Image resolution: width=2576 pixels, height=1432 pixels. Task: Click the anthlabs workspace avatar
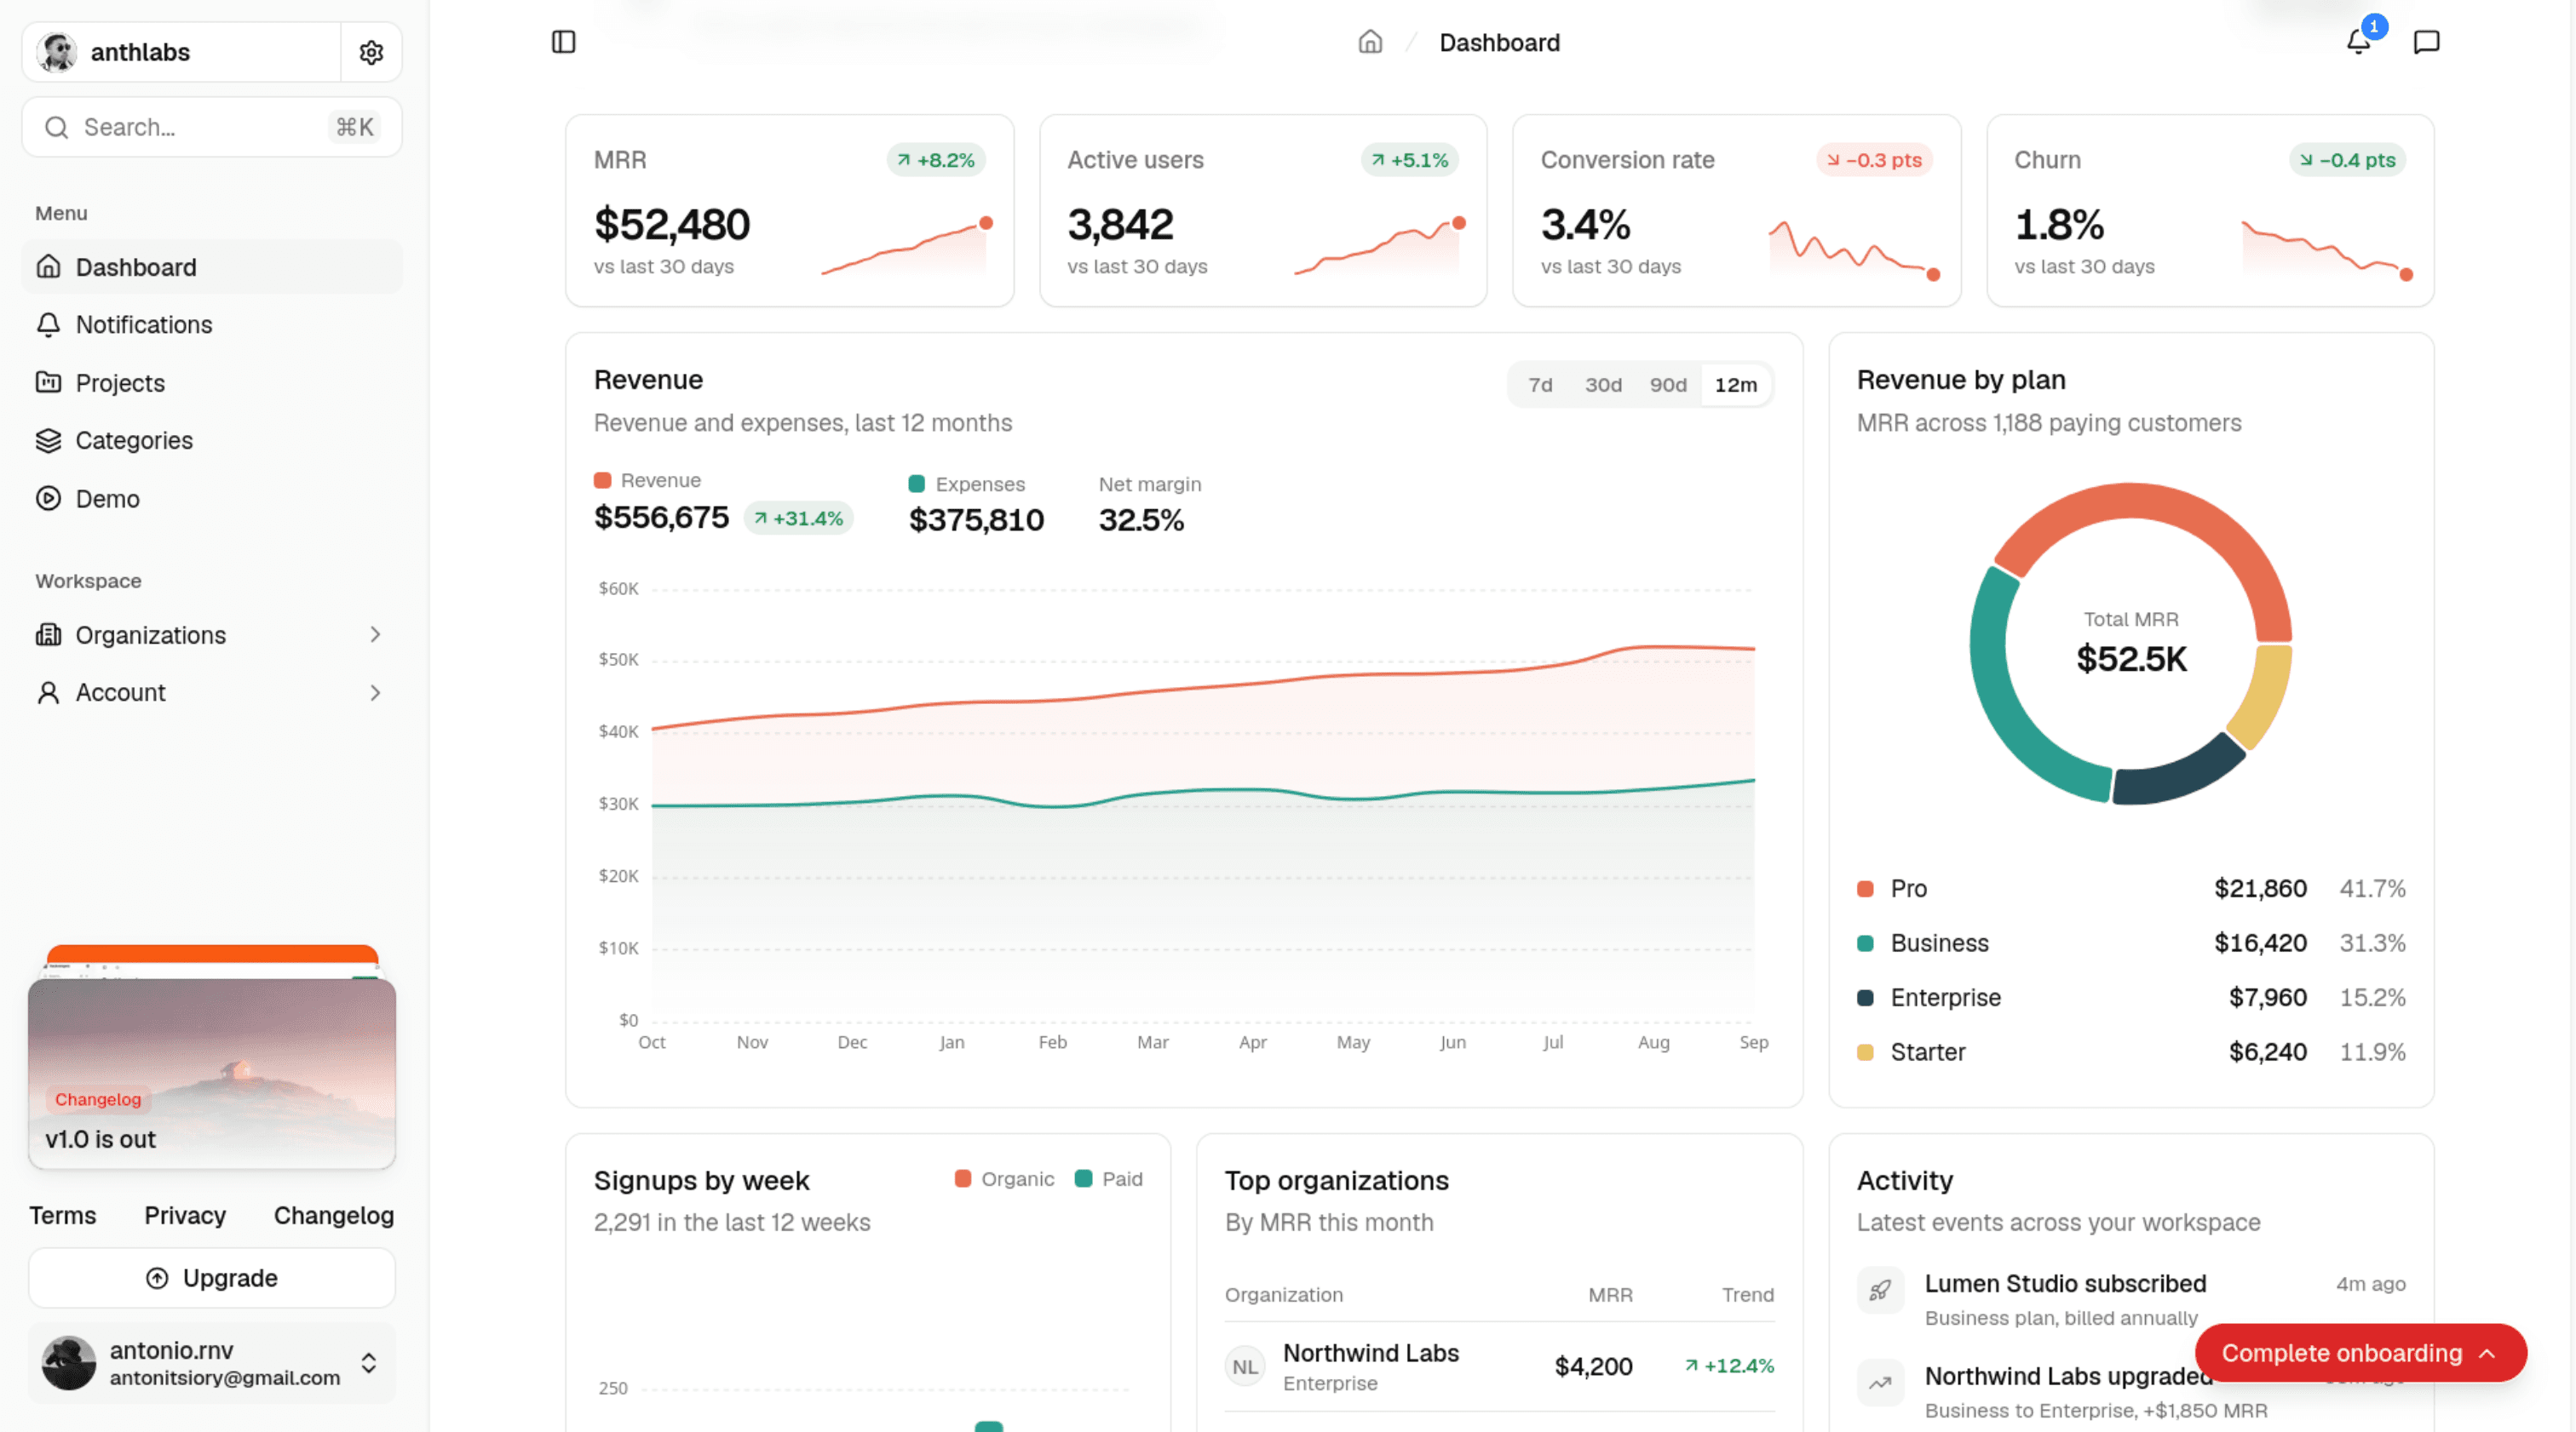point(58,52)
